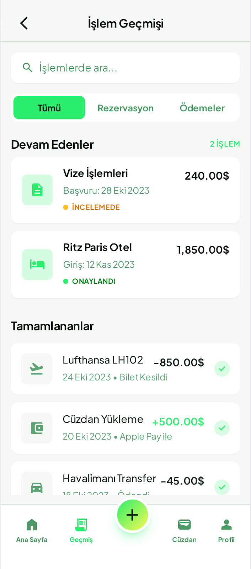
Task: Switch to the Ödemeler tab
Action: pyautogui.click(x=202, y=108)
